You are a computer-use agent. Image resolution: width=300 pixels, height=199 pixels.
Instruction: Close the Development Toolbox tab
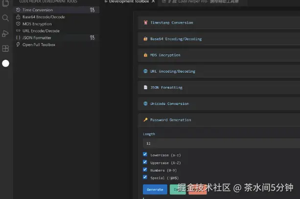coord(153,1)
